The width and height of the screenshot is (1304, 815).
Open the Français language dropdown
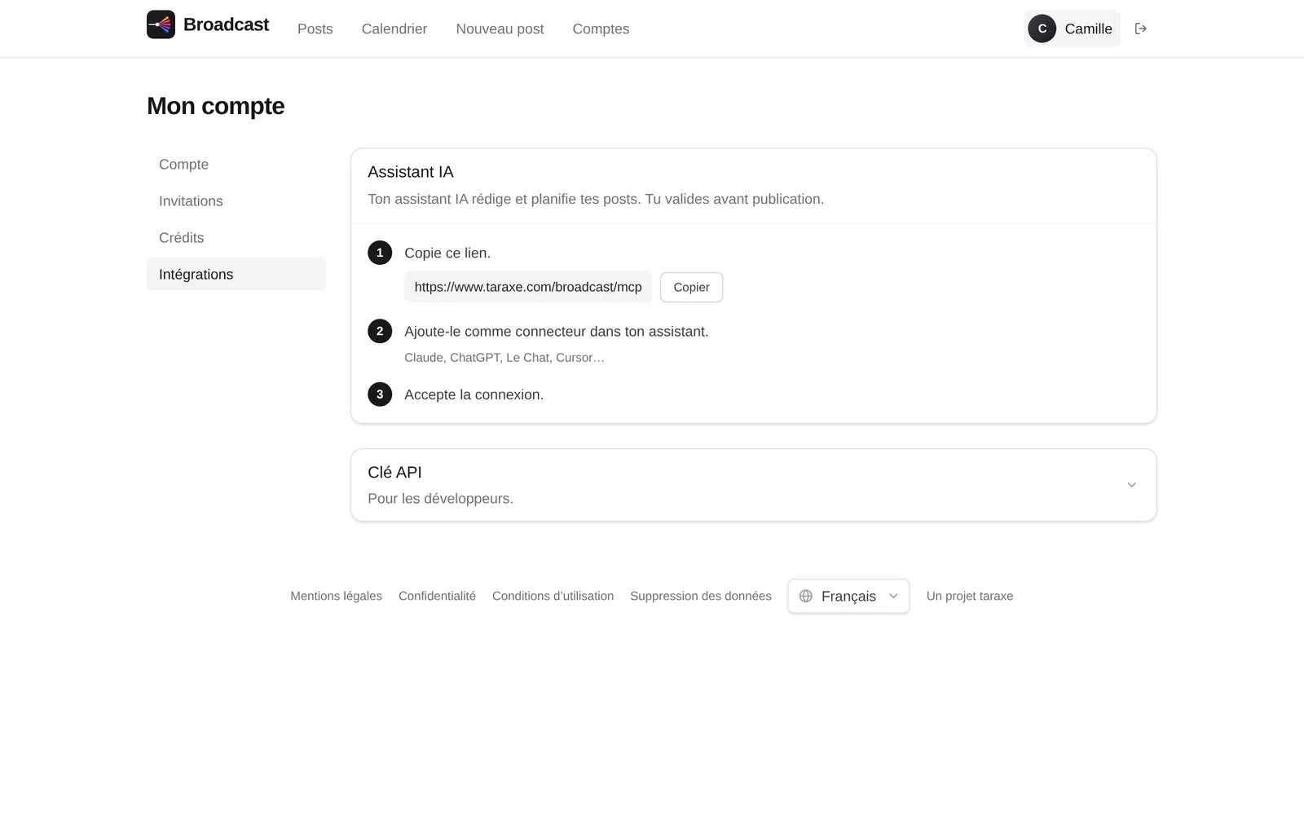tap(848, 596)
